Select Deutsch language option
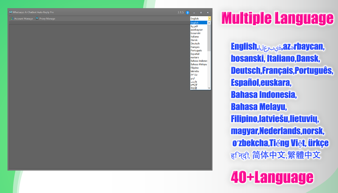 click(199, 44)
